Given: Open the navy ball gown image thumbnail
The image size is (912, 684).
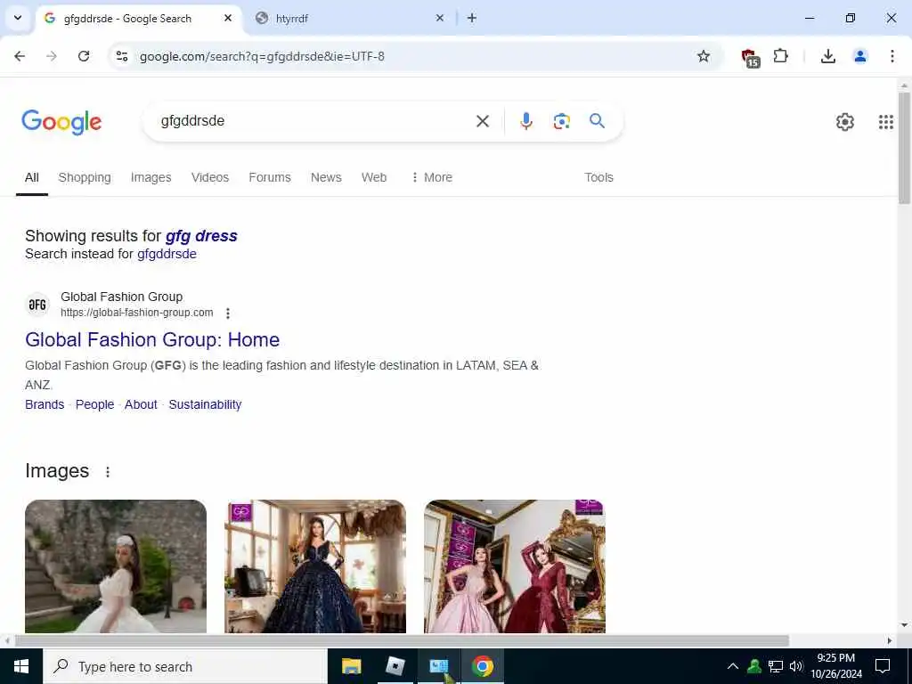Looking at the screenshot, I should (315, 566).
